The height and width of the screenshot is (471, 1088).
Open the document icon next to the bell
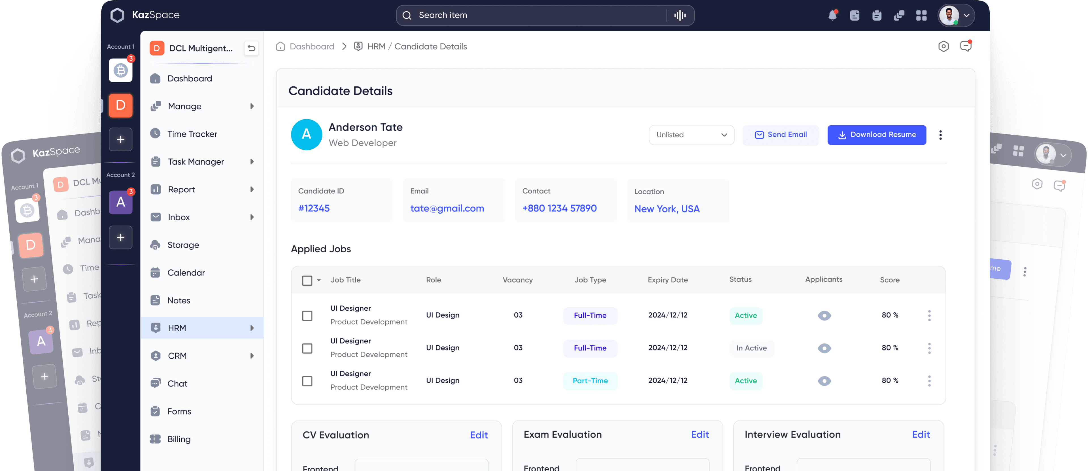[x=855, y=16]
